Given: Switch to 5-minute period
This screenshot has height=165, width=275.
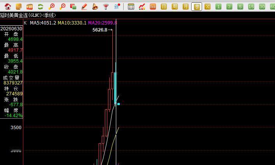Looking at the screenshot, I should (240, 7).
